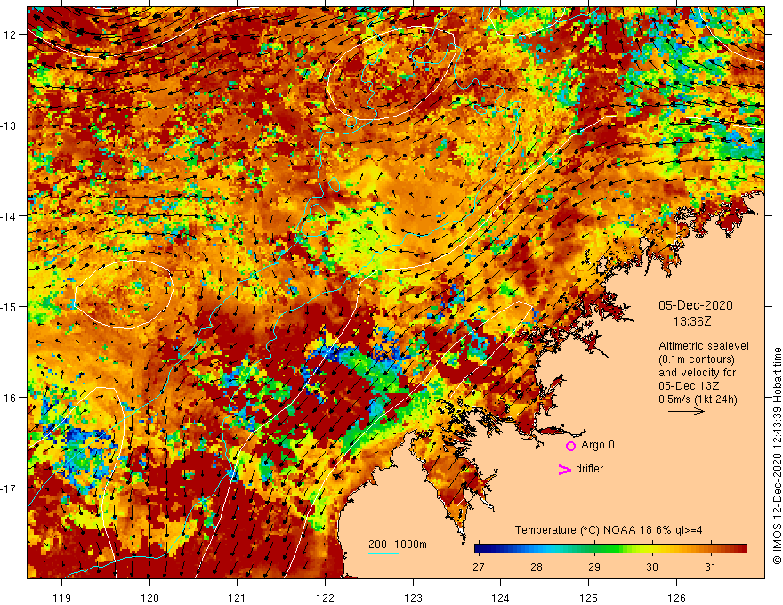
Task: Click the cyan 200m depth contour legend line
Action: click(383, 553)
